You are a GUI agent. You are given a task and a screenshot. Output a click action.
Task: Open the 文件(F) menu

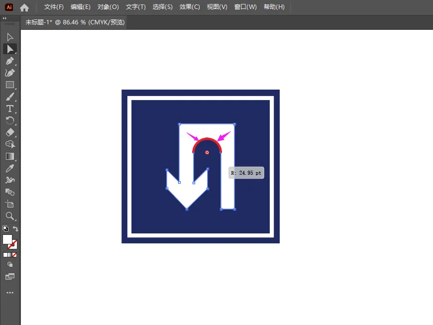point(54,7)
